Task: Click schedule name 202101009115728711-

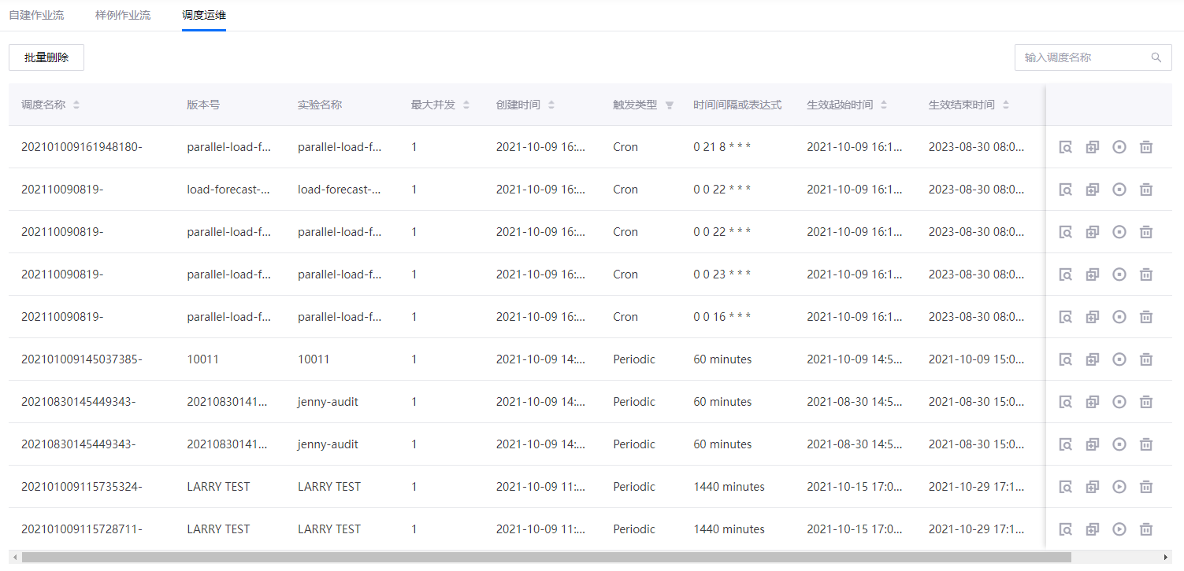Action: coord(82,529)
